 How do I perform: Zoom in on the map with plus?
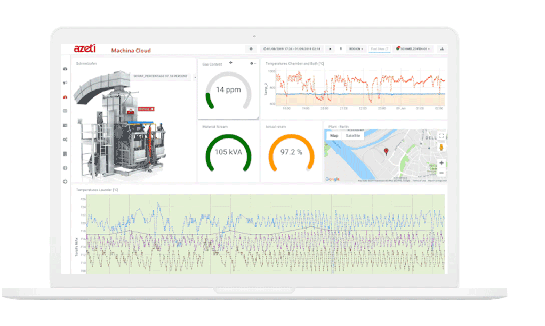tap(441, 163)
